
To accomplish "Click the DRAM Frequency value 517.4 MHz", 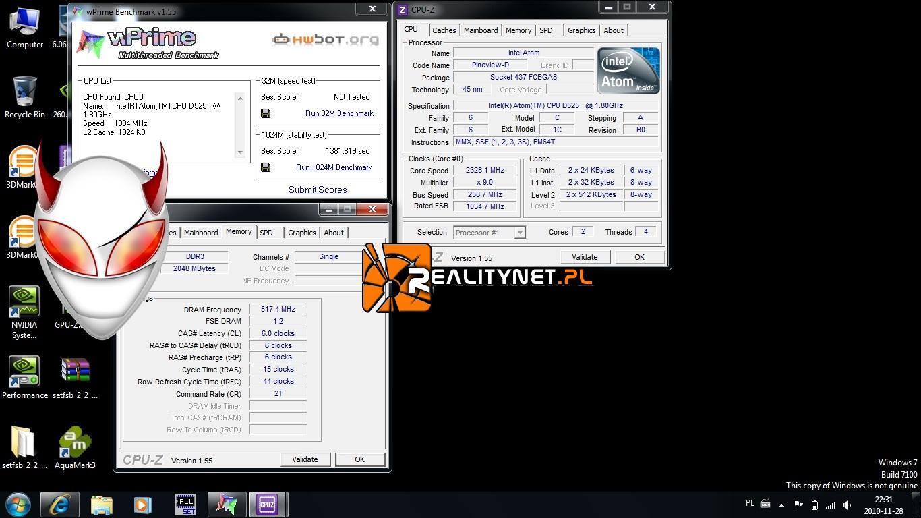I will pyautogui.click(x=278, y=309).
